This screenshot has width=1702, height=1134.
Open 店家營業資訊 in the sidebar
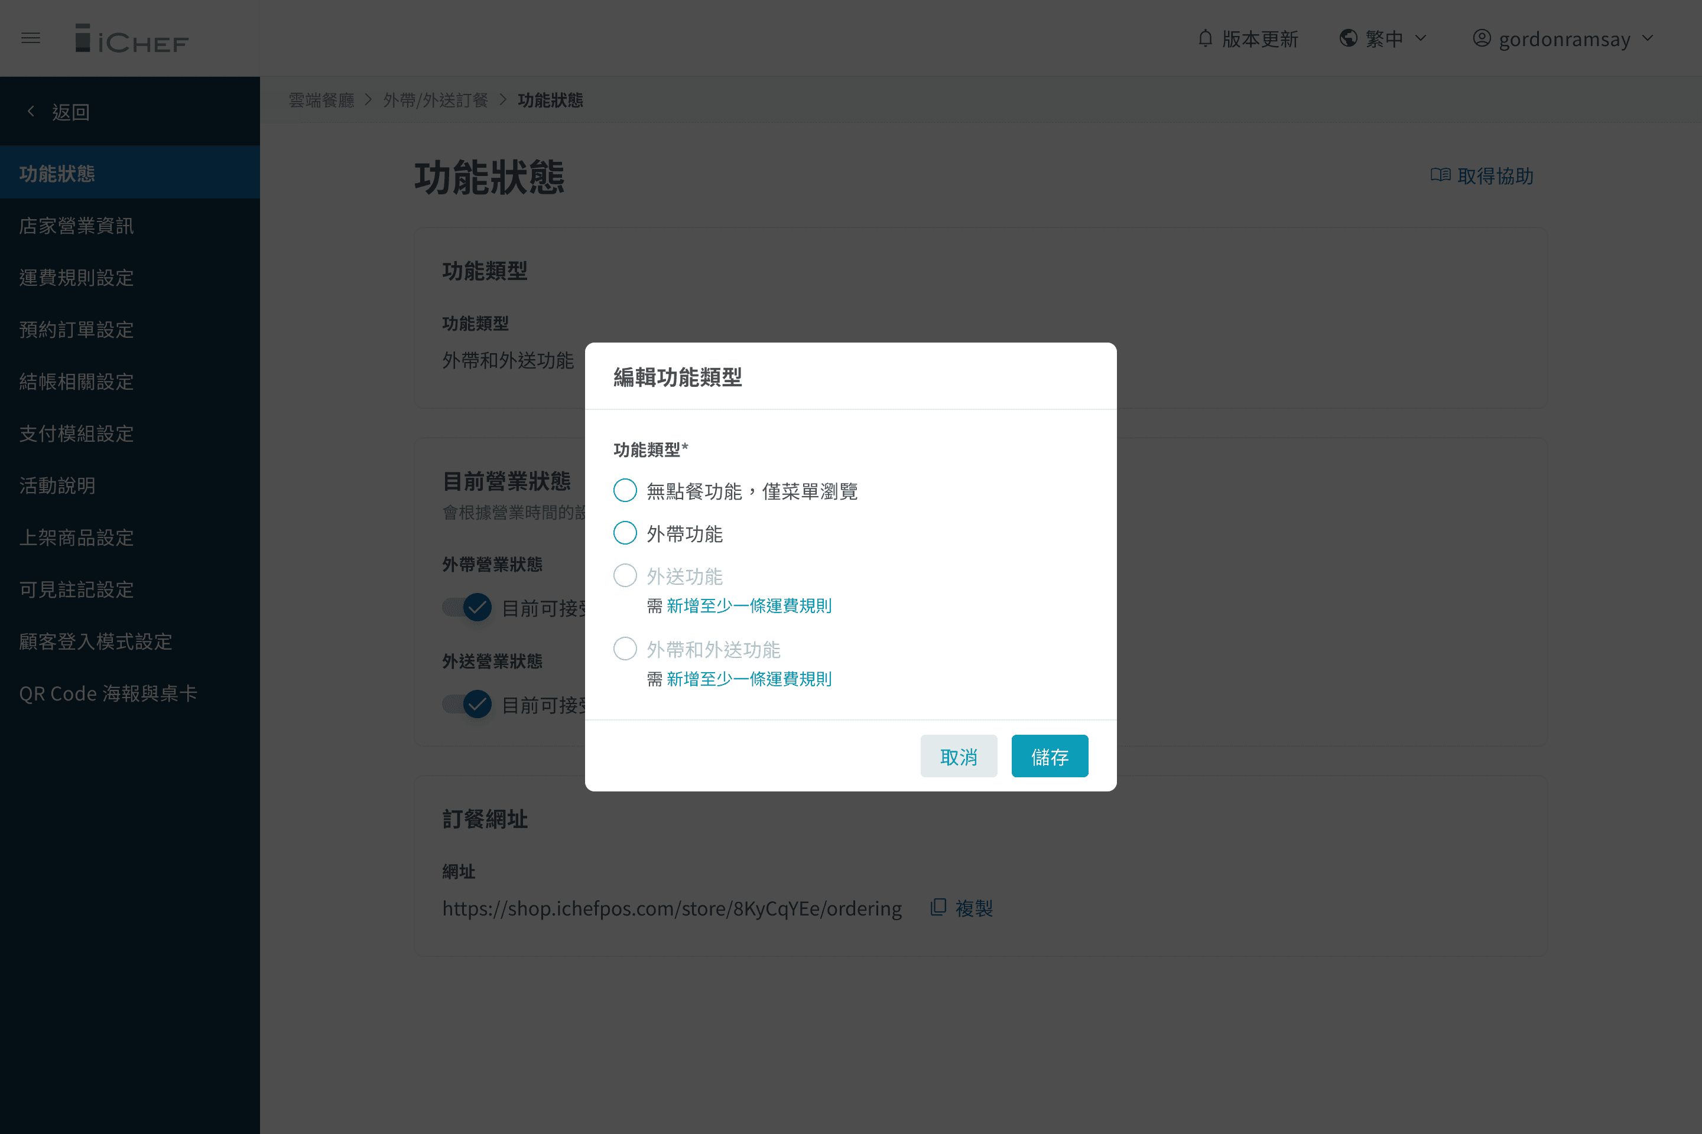(x=77, y=226)
